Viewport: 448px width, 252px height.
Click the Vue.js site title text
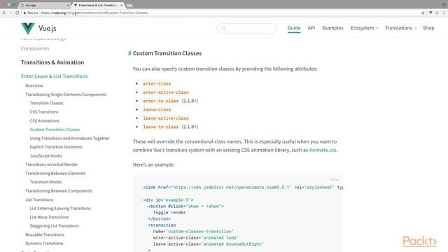click(x=48, y=28)
